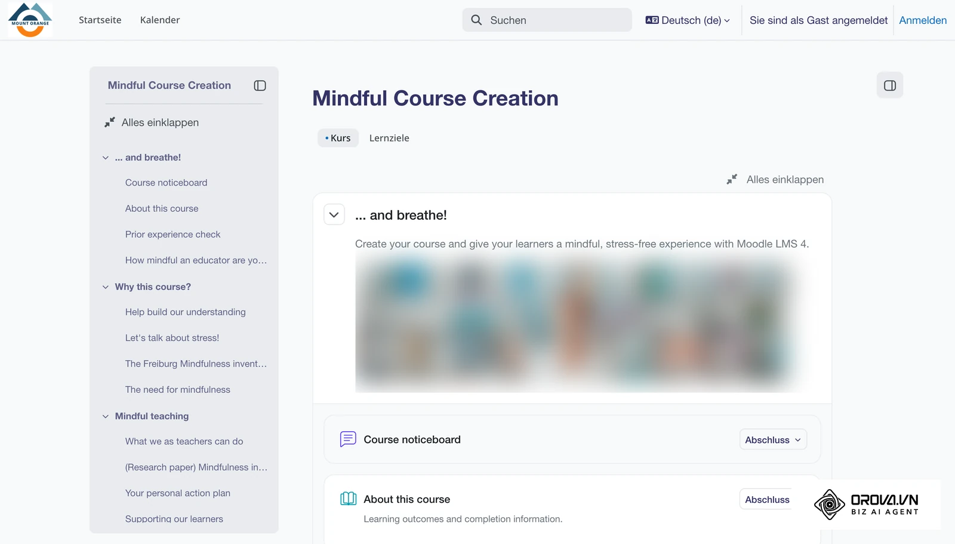Select 'Supporting our learners' index item

point(174,519)
